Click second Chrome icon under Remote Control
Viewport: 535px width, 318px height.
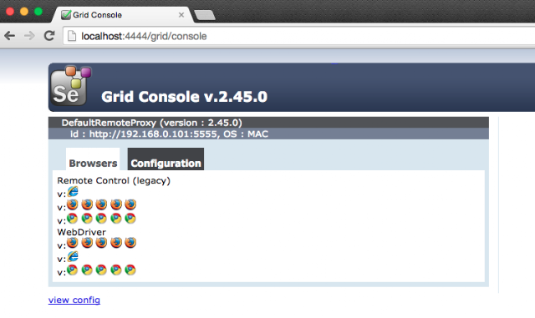point(87,218)
